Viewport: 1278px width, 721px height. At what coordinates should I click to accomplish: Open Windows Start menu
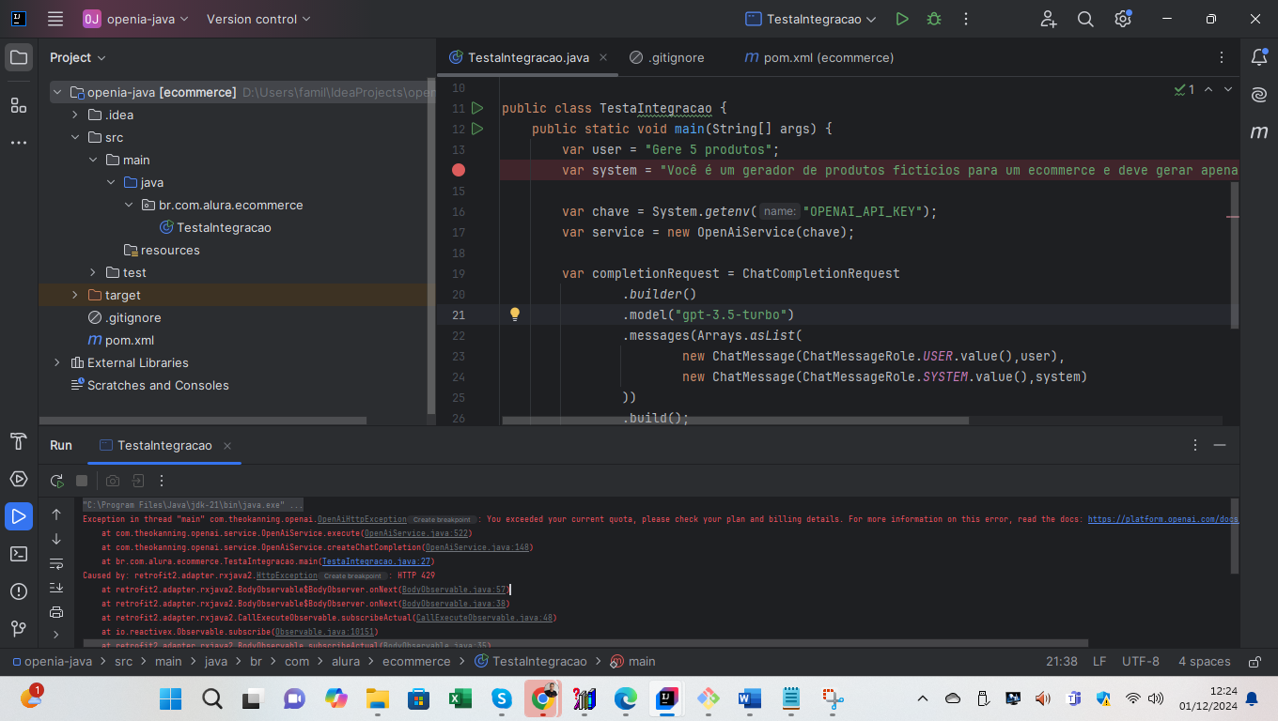coord(170,698)
